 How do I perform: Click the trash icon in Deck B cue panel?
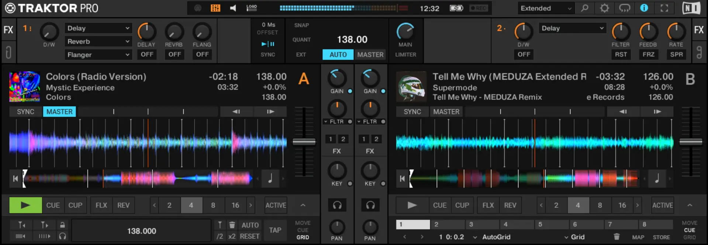[617, 237]
